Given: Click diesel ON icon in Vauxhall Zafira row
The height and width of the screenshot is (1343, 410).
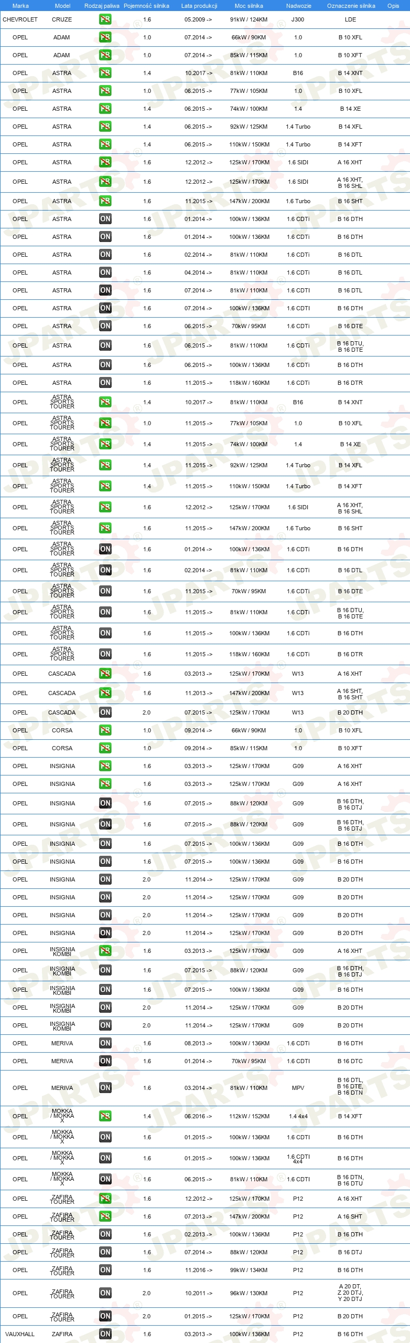Looking at the screenshot, I should tap(105, 1334).
